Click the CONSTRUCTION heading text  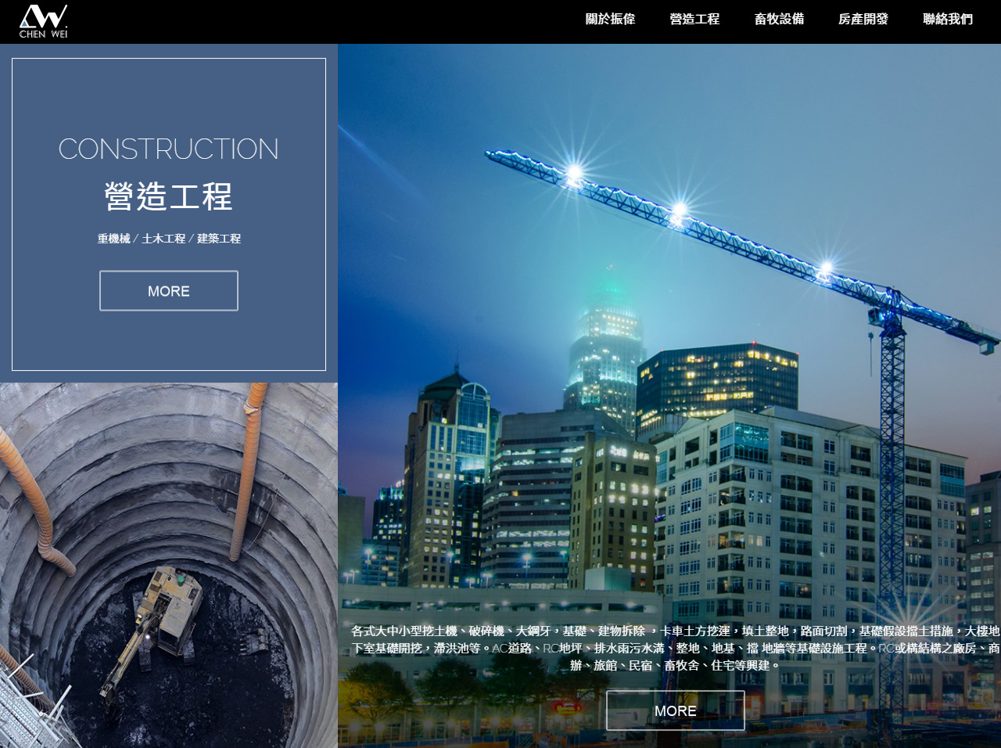click(x=169, y=149)
